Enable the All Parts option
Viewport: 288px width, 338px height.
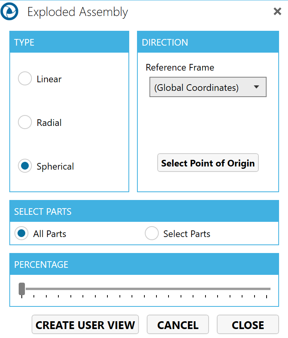pos(21,234)
